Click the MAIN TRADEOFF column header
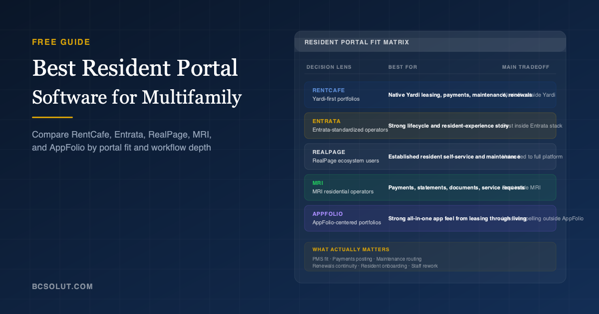 (526, 67)
